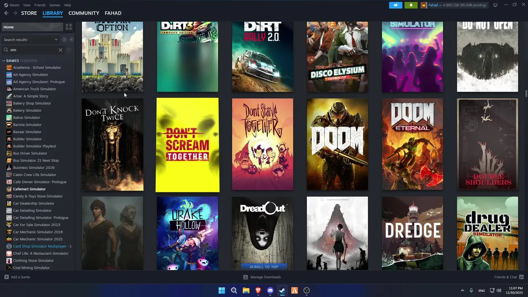Click the Manage Downloads label
The height and width of the screenshot is (297, 528).
[266, 277]
